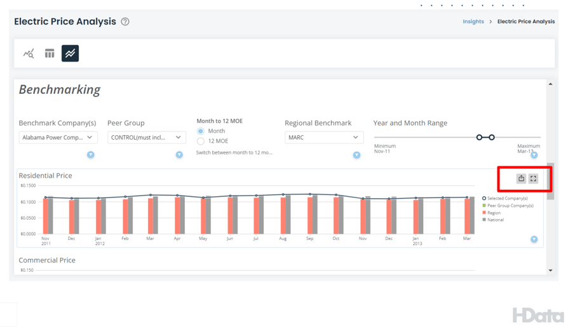The width and height of the screenshot is (568, 327).
Task: Click the export chart share icon
Action: (x=521, y=178)
